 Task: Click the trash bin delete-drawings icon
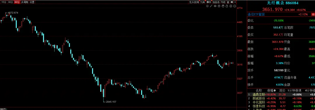pos(219,6)
